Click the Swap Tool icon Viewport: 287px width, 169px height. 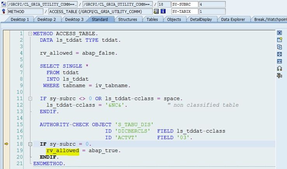(x=279, y=47)
